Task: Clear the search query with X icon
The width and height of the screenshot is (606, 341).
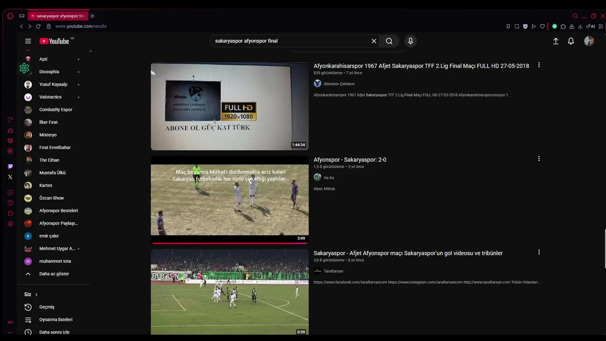Action: pos(374,41)
